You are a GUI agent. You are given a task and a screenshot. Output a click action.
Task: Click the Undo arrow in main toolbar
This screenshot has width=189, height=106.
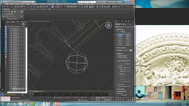[2, 7]
